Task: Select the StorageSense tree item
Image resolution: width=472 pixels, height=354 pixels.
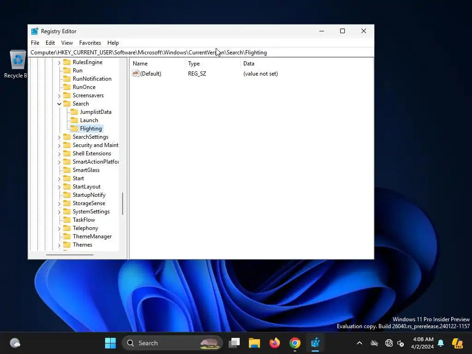Action: click(89, 203)
